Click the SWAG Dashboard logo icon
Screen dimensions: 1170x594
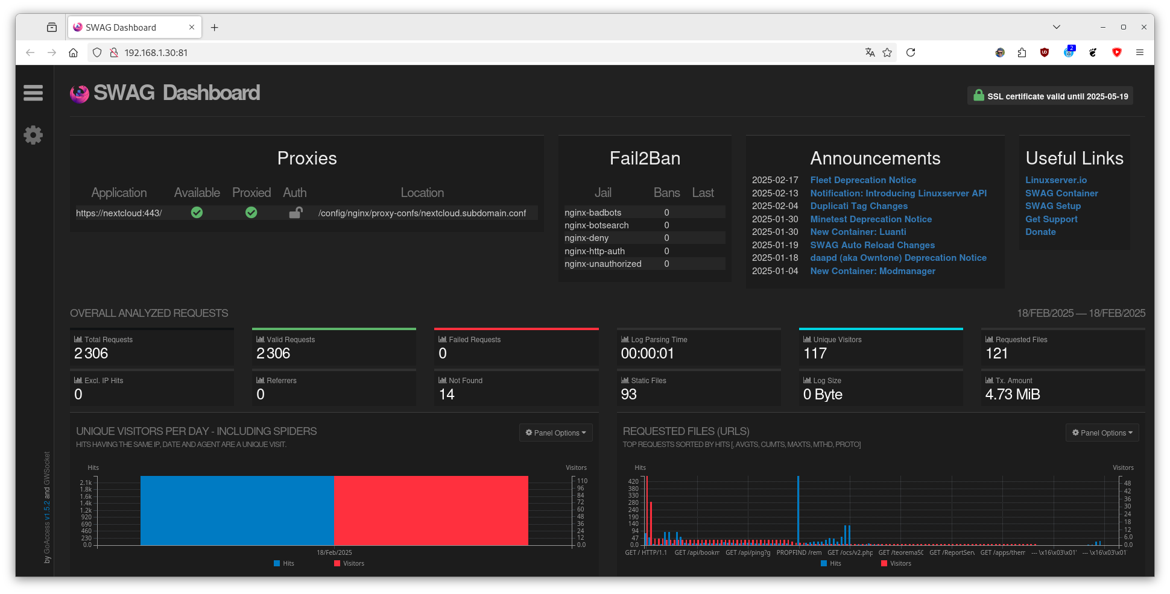pyautogui.click(x=80, y=93)
